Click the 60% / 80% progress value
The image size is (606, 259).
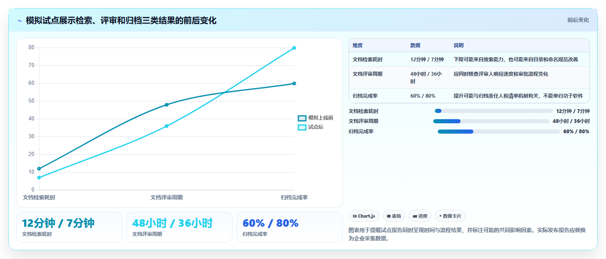coord(576,132)
